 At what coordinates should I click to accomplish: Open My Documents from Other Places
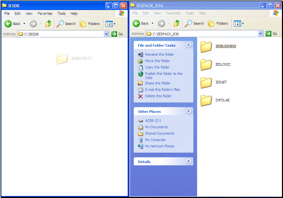tap(156, 127)
